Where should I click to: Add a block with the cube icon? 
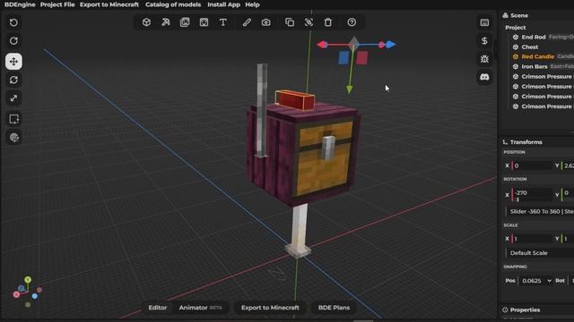tap(146, 22)
